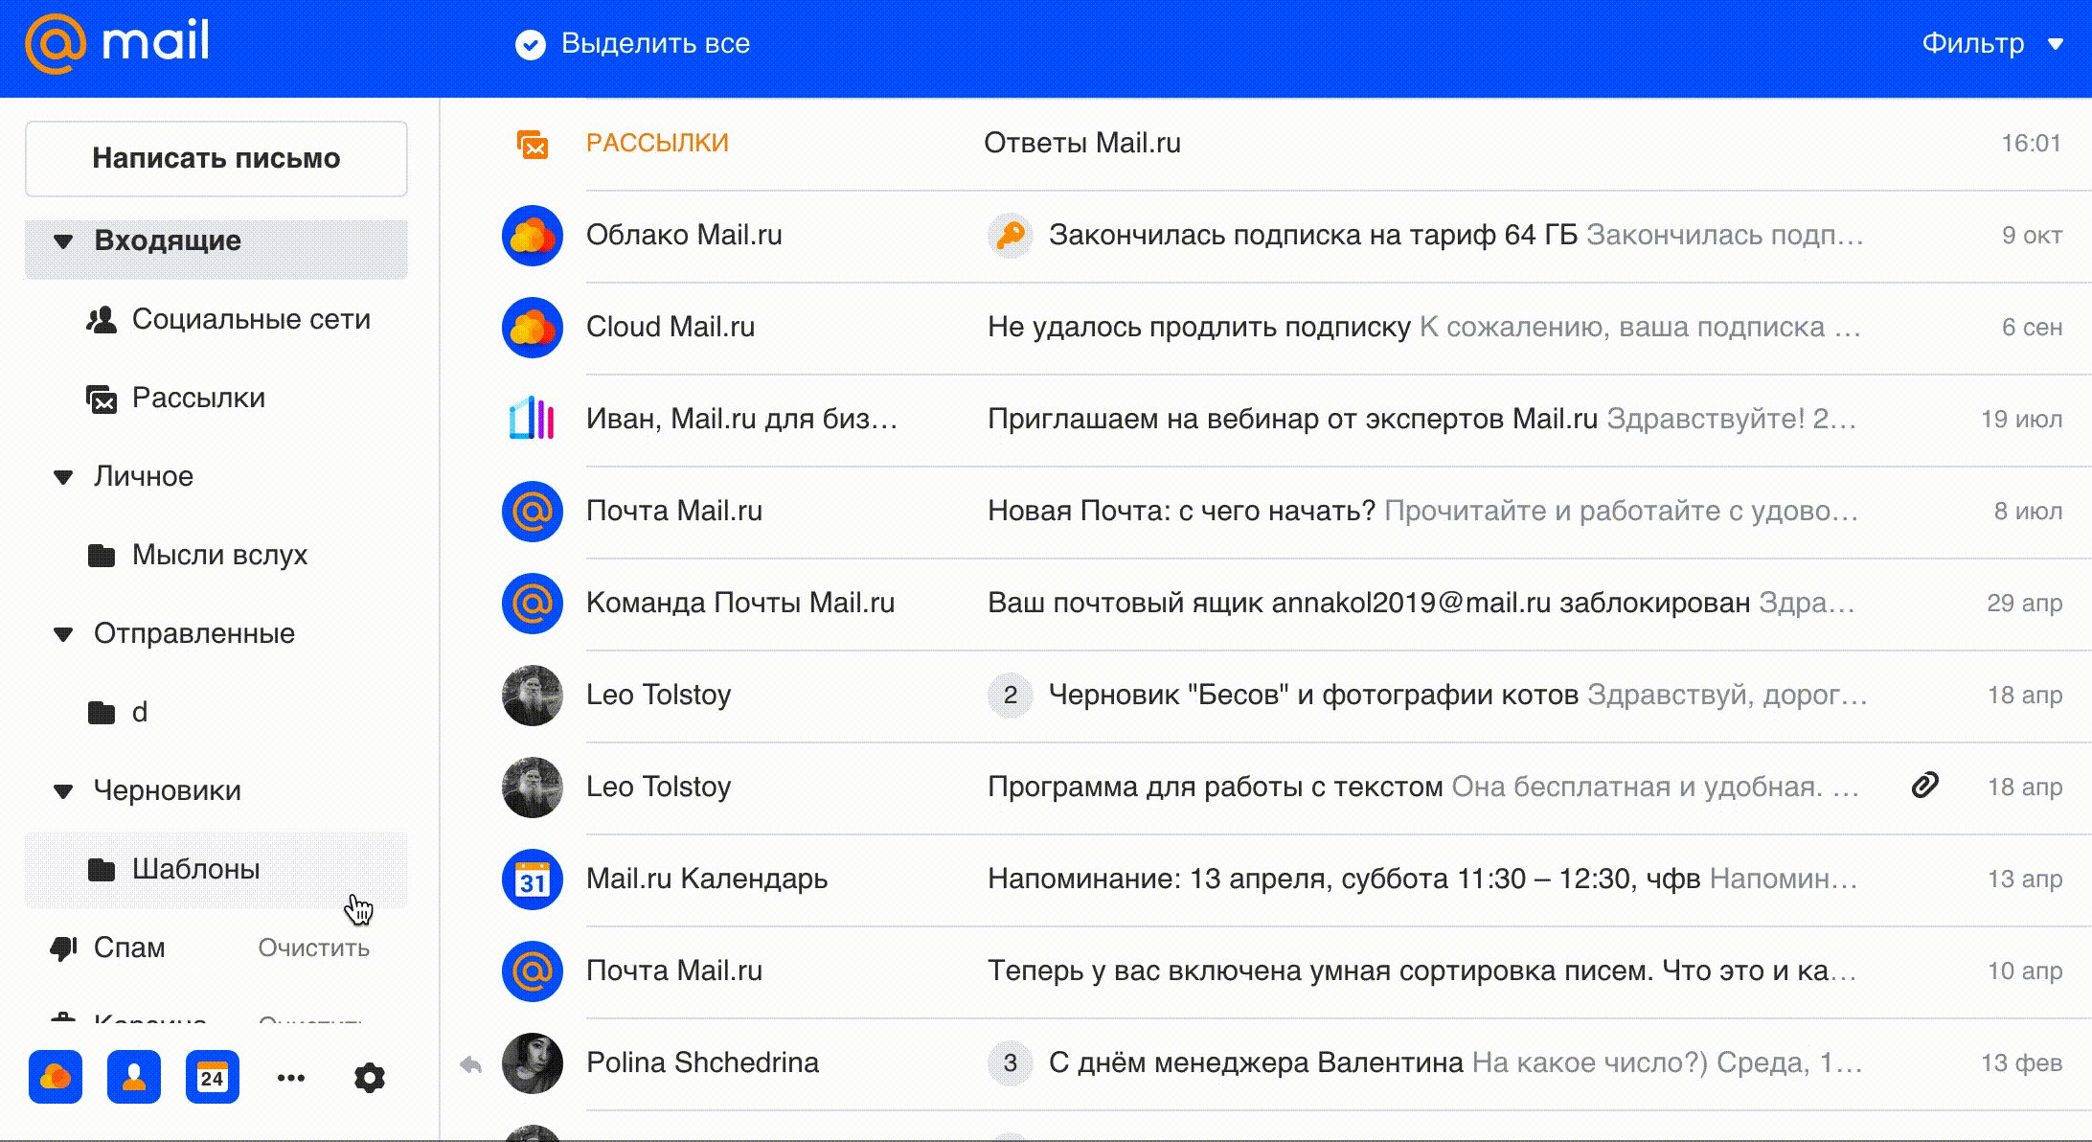Click Leo Tolstoy avatar for Программа для работы

tap(533, 787)
